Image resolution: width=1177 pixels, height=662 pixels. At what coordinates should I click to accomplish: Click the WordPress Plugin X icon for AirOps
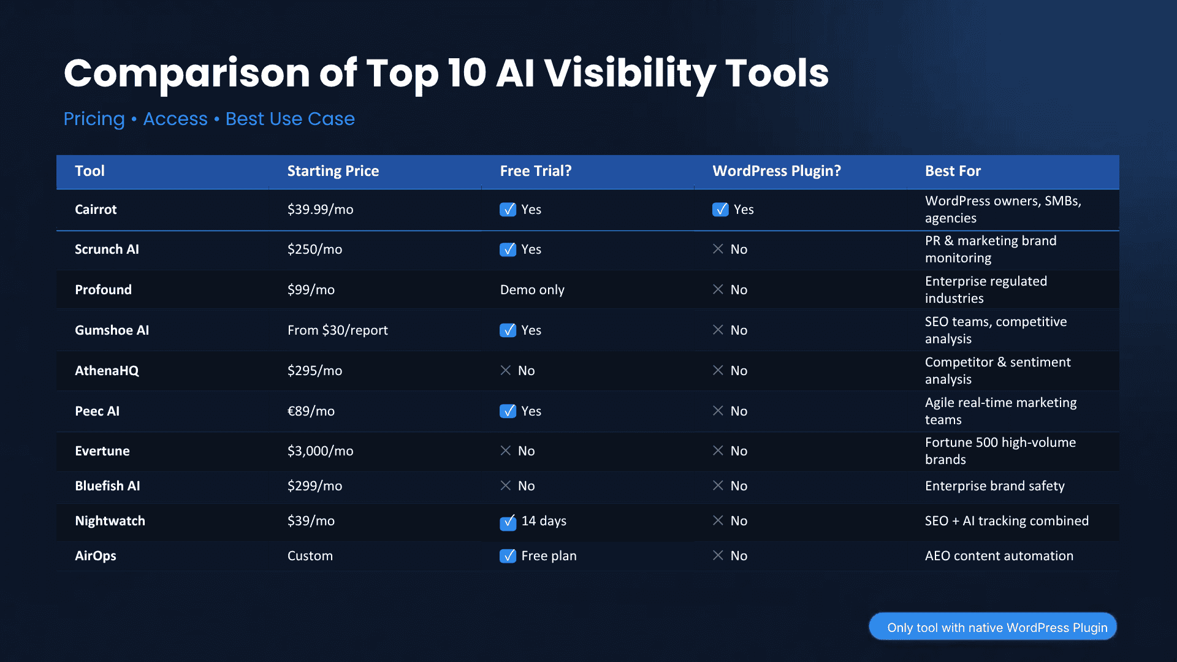pyautogui.click(x=718, y=555)
